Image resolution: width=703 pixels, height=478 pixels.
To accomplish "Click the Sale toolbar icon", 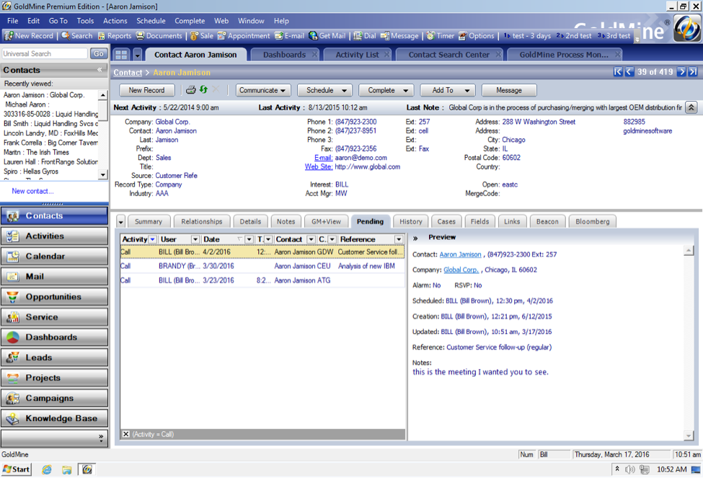I will [202, 36].
